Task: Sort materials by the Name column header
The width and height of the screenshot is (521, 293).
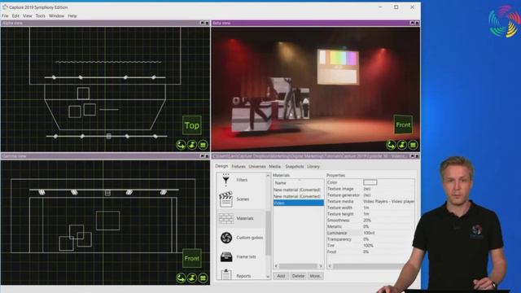Action: [299, 182]
